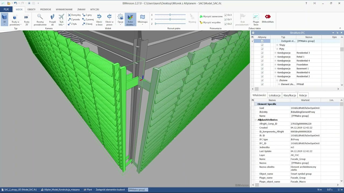Click Wyczyść wszystkie button

(x=210, y=23)
